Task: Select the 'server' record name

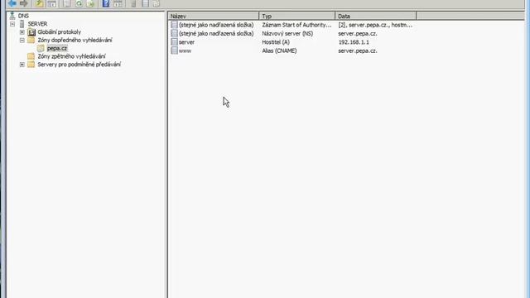Action: click(x=186, y=42)
